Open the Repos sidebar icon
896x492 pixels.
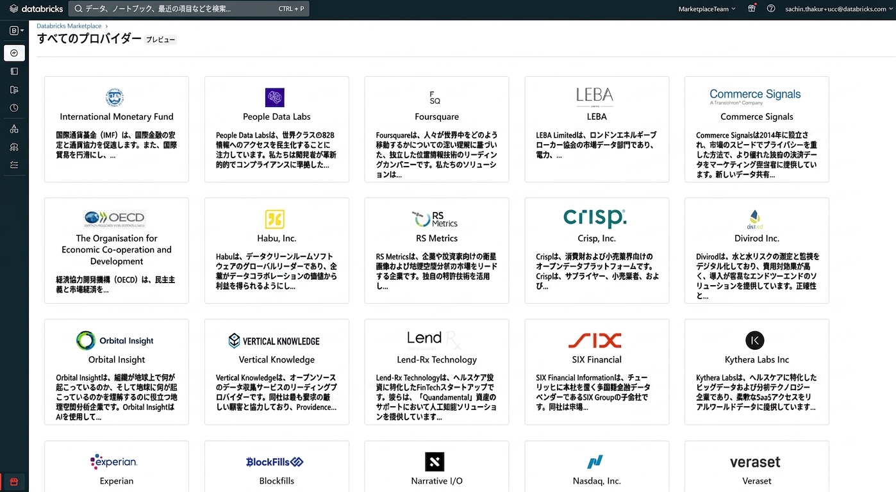[x=14, y=90]
